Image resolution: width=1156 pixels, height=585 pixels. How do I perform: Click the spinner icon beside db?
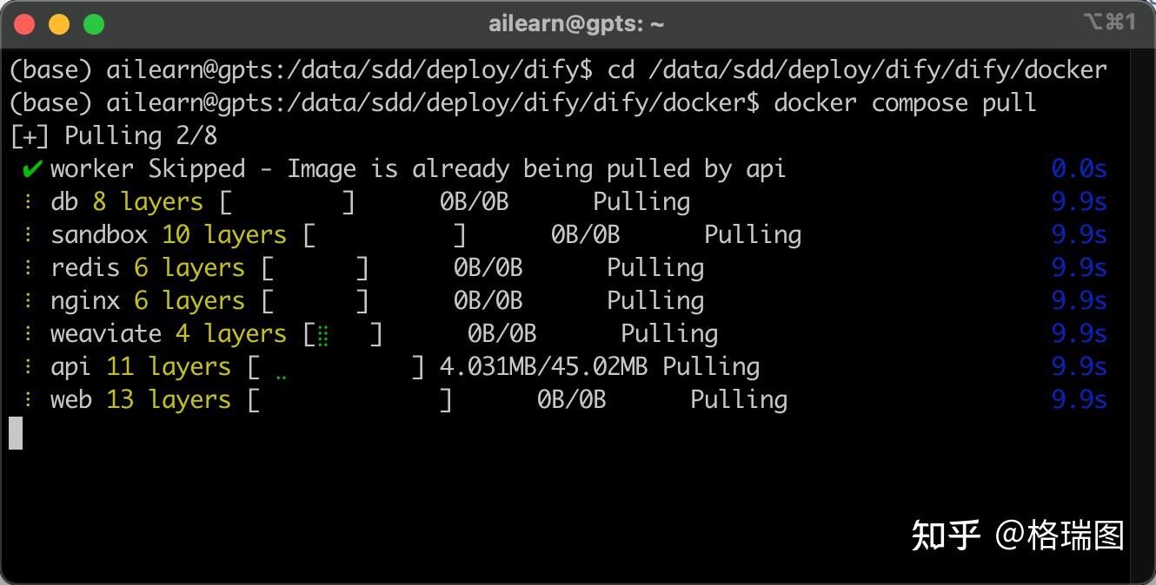pos(29,202)
